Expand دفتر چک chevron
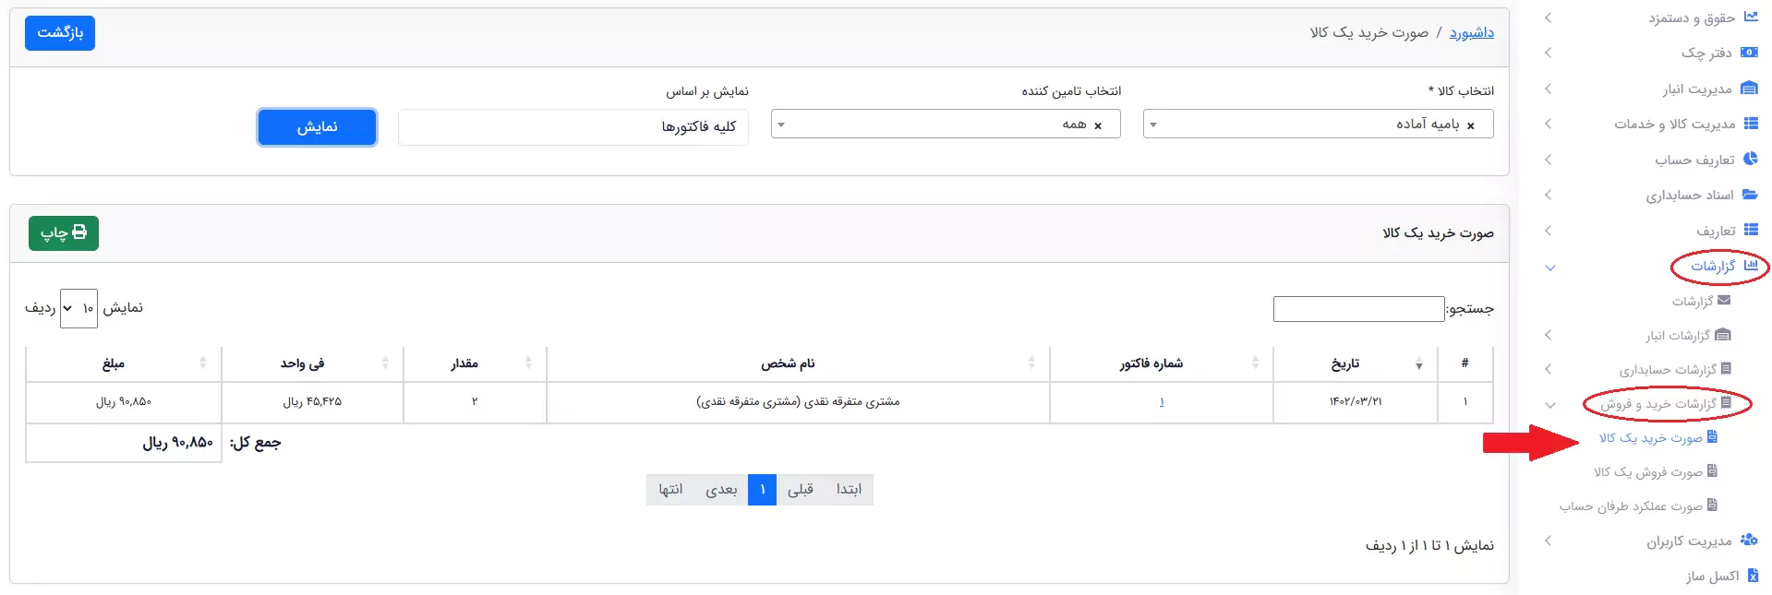This screenshot has height=595, width=1772. pos(1549,53)
